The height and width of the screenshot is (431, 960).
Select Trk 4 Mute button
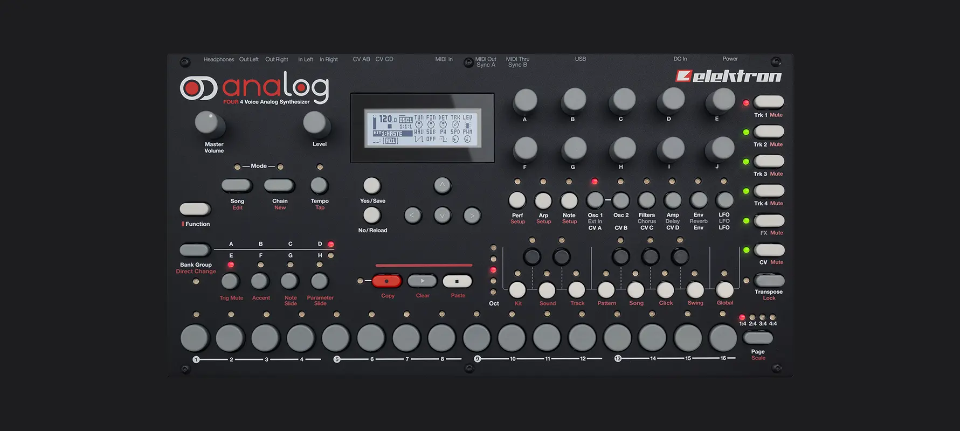click(x=769, y=191)
